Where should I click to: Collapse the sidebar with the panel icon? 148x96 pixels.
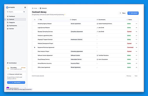(x=25, y=7)
